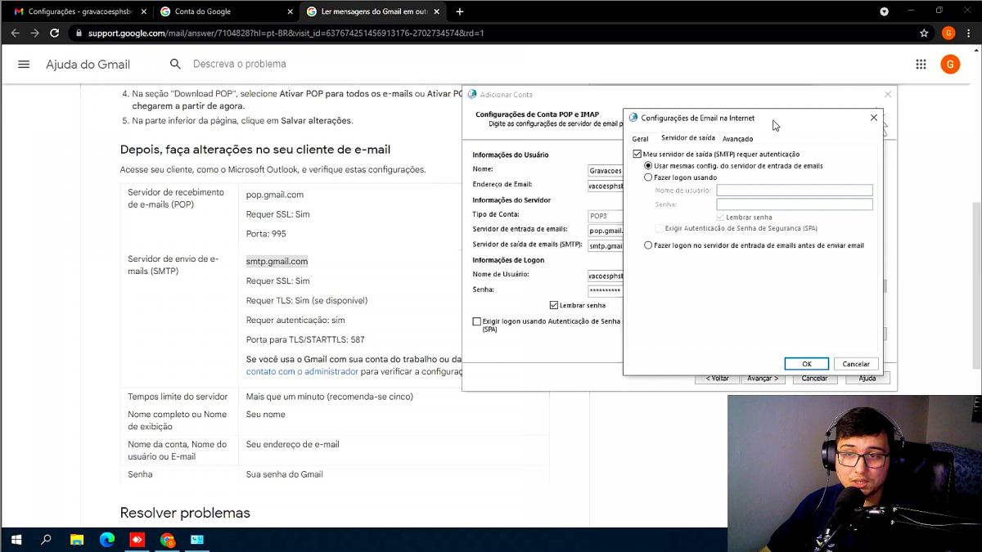
Task: Click the 'Resolver problemas' heading
Action: pos(185,513)
